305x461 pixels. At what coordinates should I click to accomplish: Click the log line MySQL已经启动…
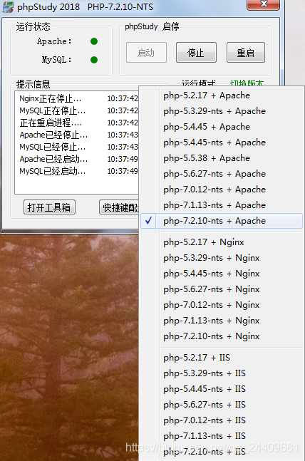pos(52,171)
